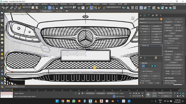Click the Undo arrow icon
186x104 pixels.
3,8
